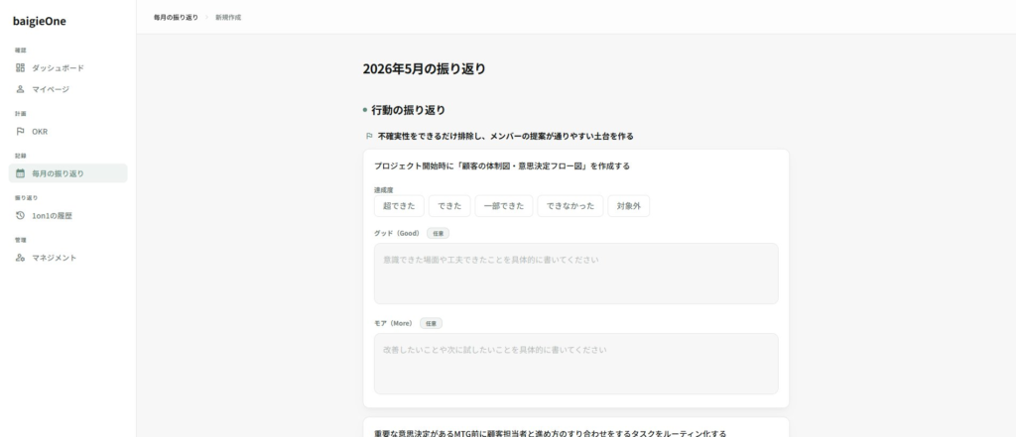Choose 一部できた as achievement level
This screenshot has width=1016, height=437.
(504, 206)
